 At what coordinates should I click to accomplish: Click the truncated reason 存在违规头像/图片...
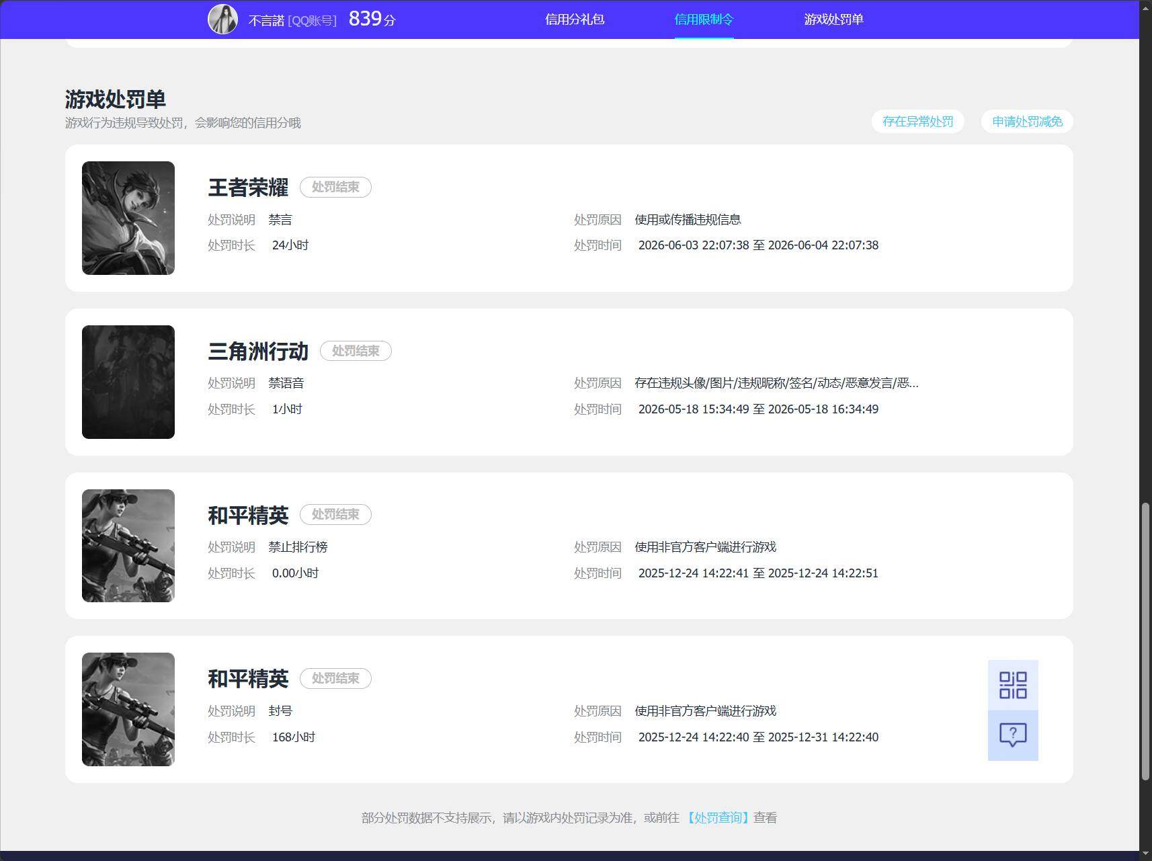coord(776,383)
